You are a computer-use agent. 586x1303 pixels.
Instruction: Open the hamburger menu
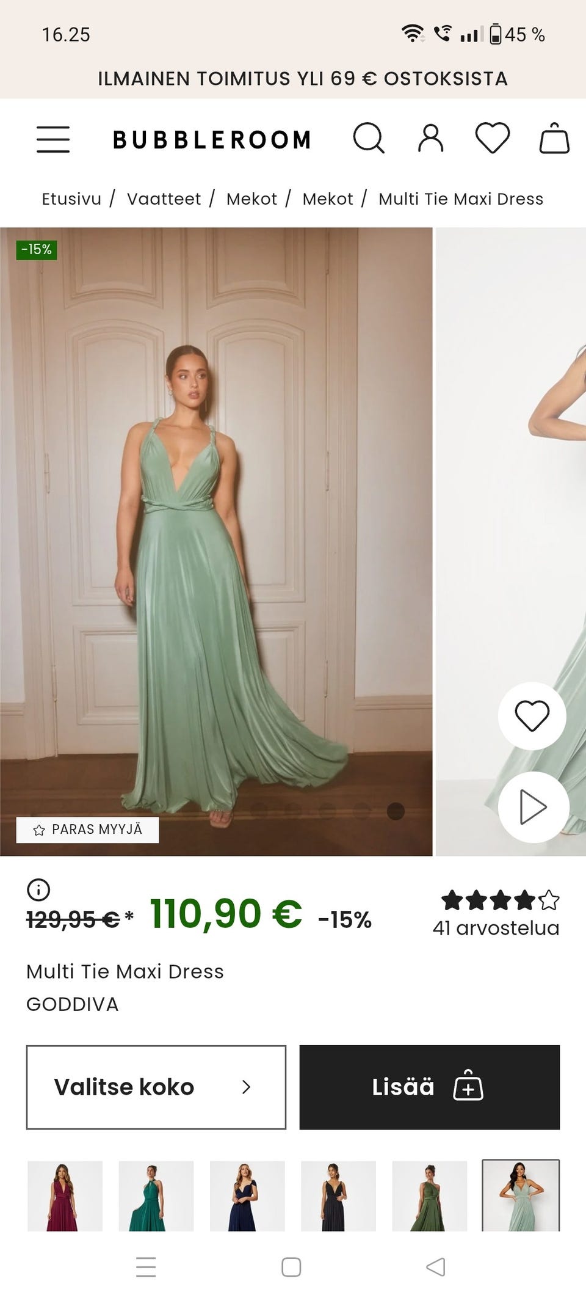53,139
